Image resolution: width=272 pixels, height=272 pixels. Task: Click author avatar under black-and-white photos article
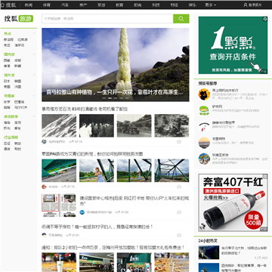click(44, 142)
